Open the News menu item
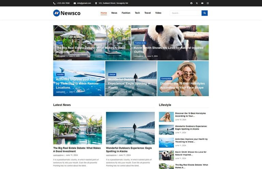The width and height of the screenshot is (262, 169). click(114, 13)
